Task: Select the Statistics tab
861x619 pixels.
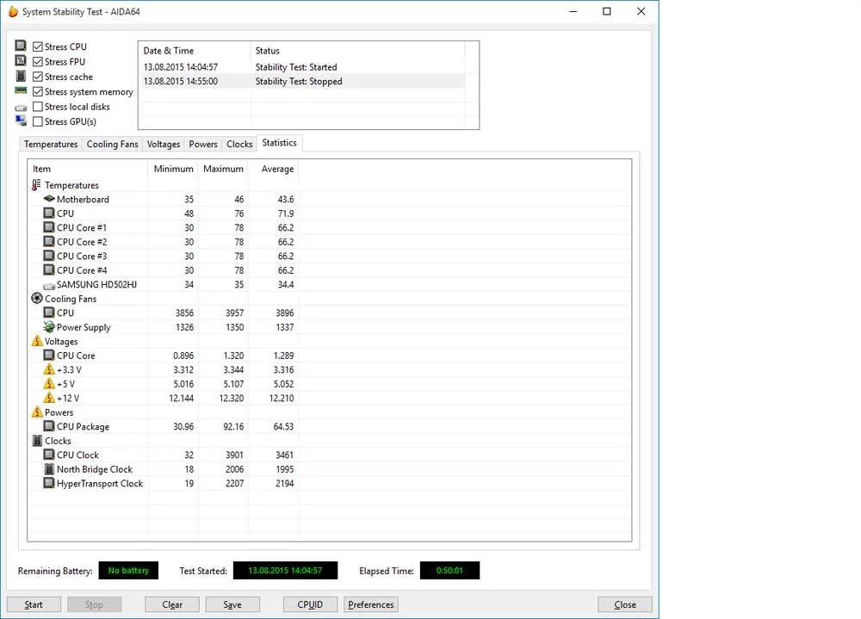Action: [280, 143]
